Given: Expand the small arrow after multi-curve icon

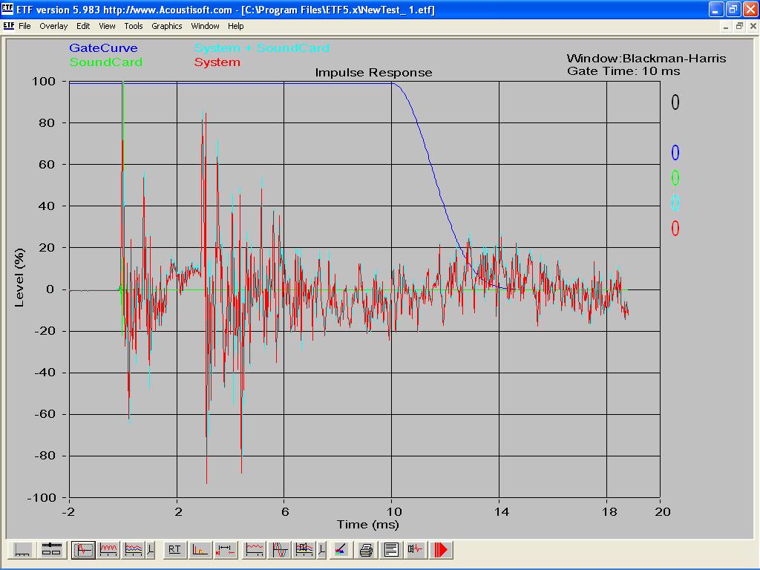Looking at the screenshot, I should point(151,550).
